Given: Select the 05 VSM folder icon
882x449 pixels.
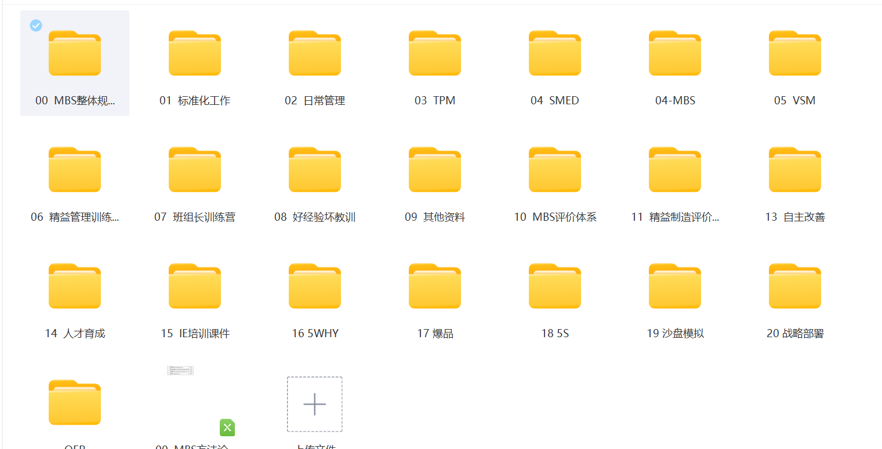Looking at the screenshot, I should point(795,53).
